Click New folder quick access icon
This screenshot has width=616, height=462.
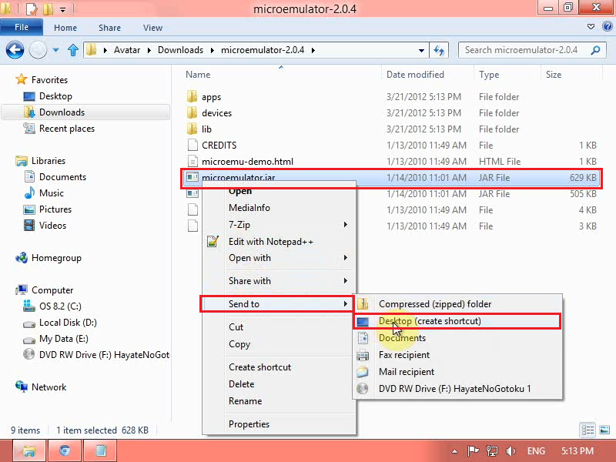point(48,8)
